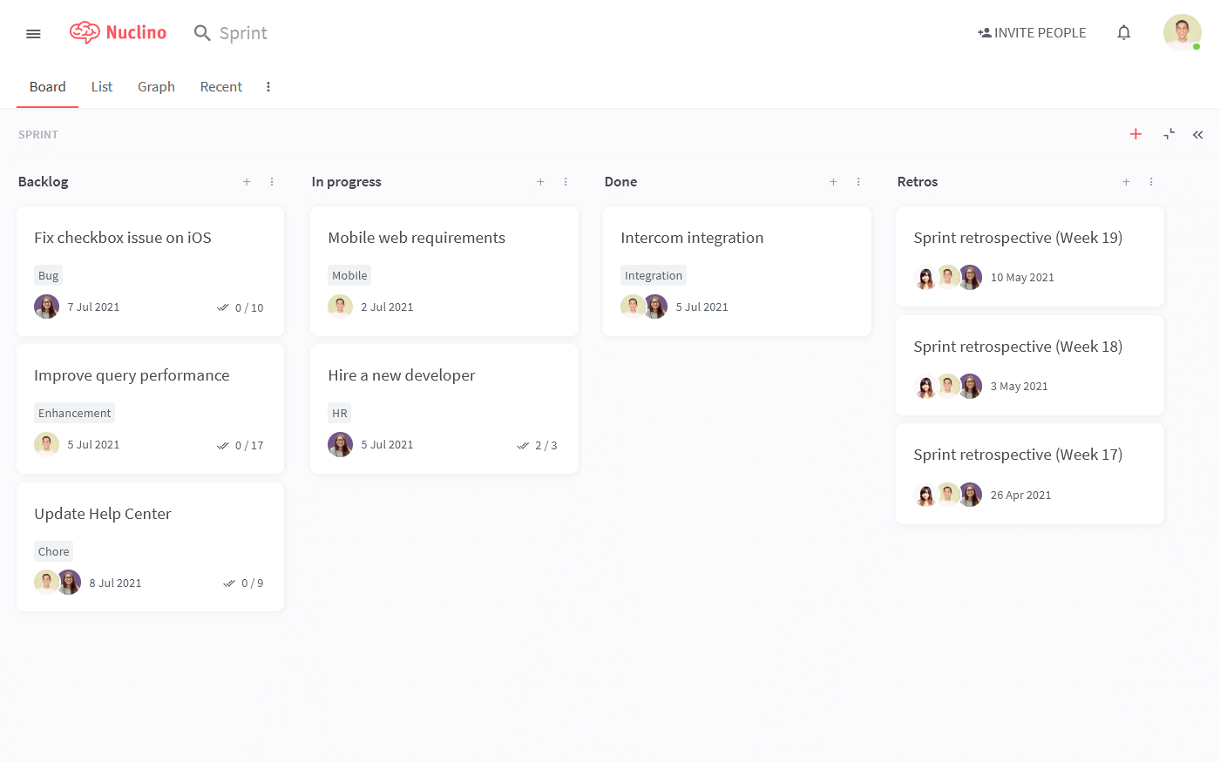Click the Bug tag
The height and width of the screenshot is (762, 1220).
click(48, 275)
